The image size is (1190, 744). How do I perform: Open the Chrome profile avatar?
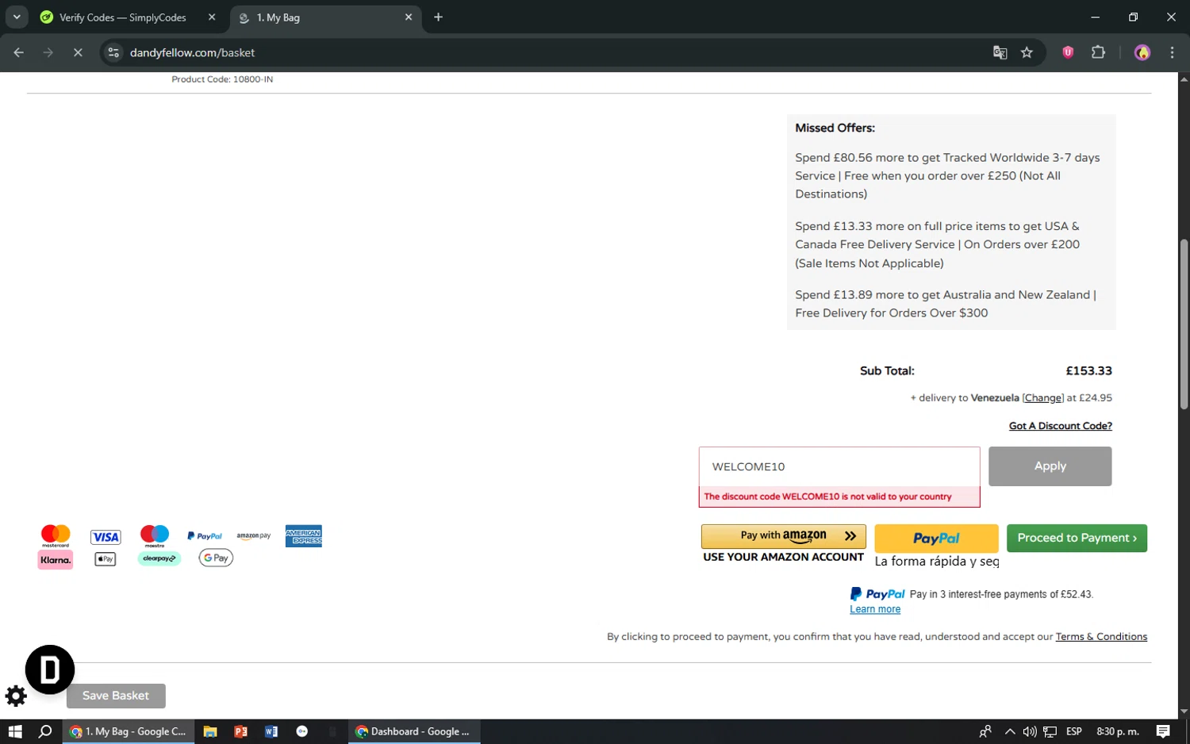[1142, 52]
